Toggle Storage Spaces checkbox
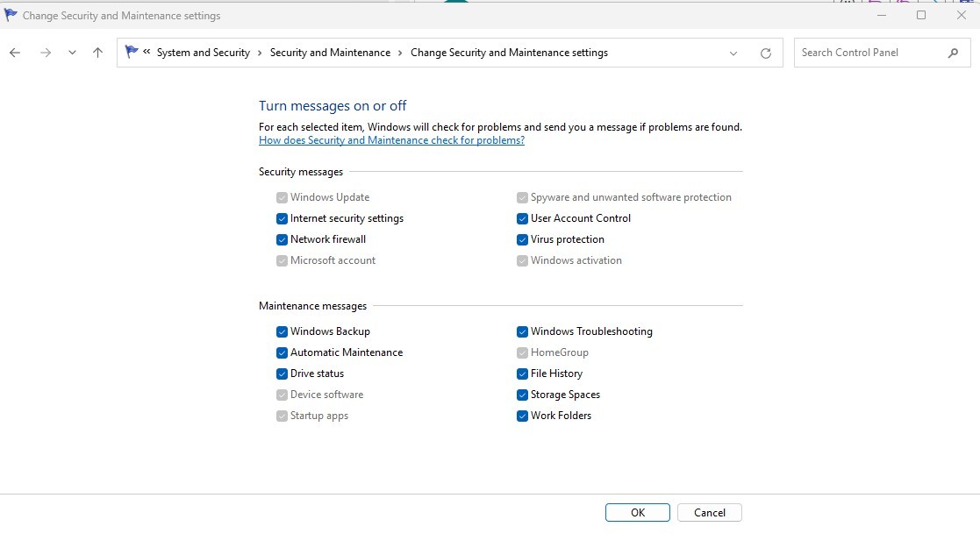Viewport: 980px width, 555px height. tap(523, 395)
